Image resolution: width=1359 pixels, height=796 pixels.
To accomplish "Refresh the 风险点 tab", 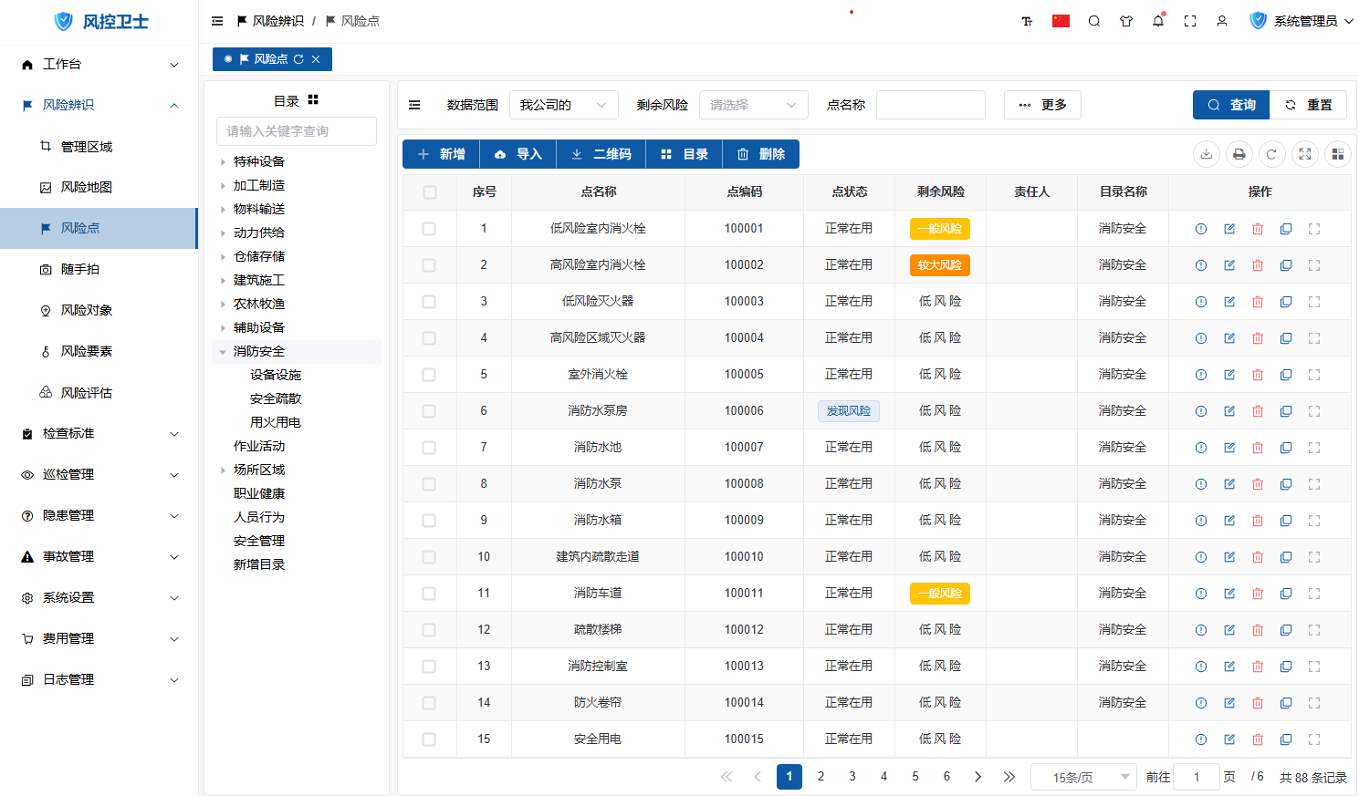I will (x=298, y=59).
